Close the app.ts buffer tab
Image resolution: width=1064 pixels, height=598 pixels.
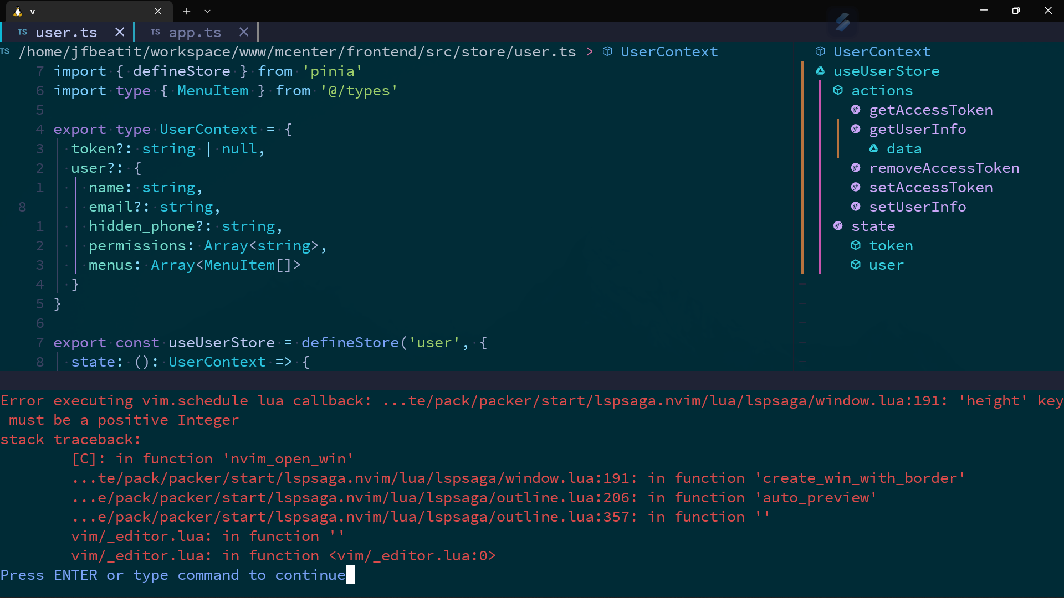244,32
